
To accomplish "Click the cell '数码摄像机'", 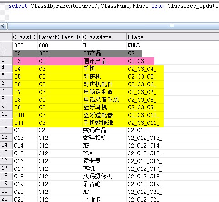I will tap(98, 177).
